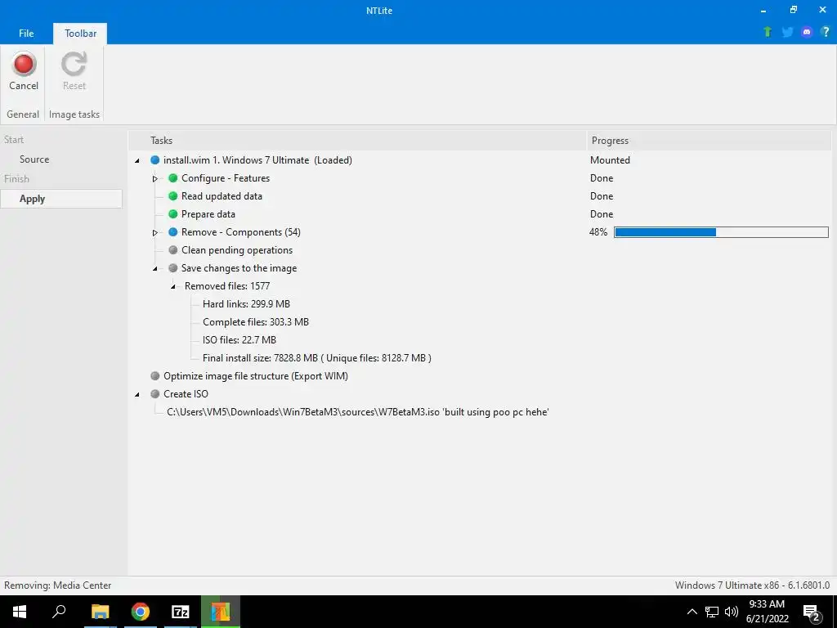Screen dimensions: 837x628
Task: Select the ISO files: 22.7 MB row
Action: 239,340
